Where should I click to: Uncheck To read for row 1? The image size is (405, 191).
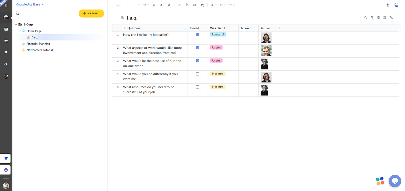point(197,35)
